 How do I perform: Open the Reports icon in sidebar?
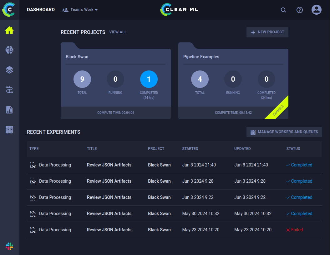point(9,110)
